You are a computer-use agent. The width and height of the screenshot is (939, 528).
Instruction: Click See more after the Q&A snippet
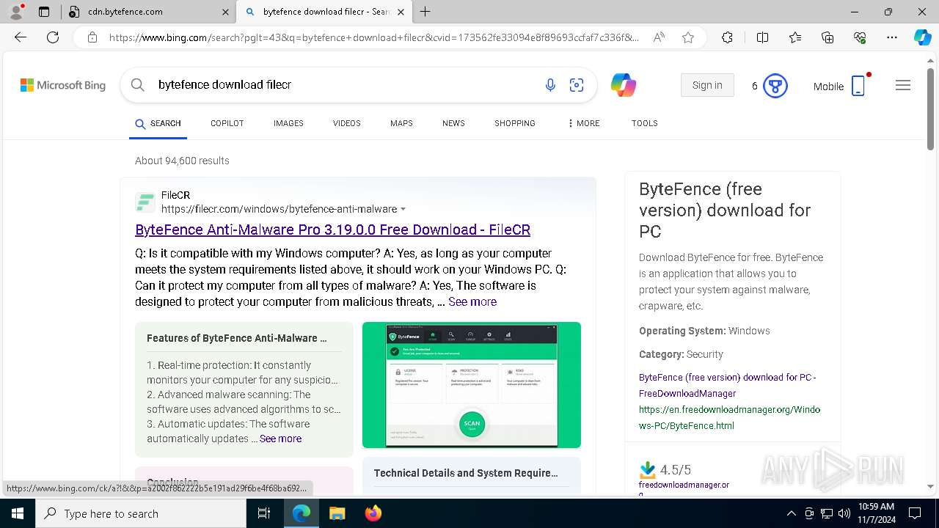[x=472, y=301]
